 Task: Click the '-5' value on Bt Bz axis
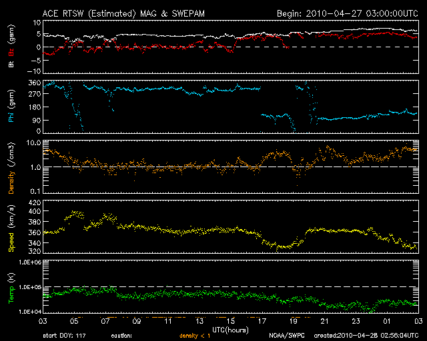tap(36, 60)
